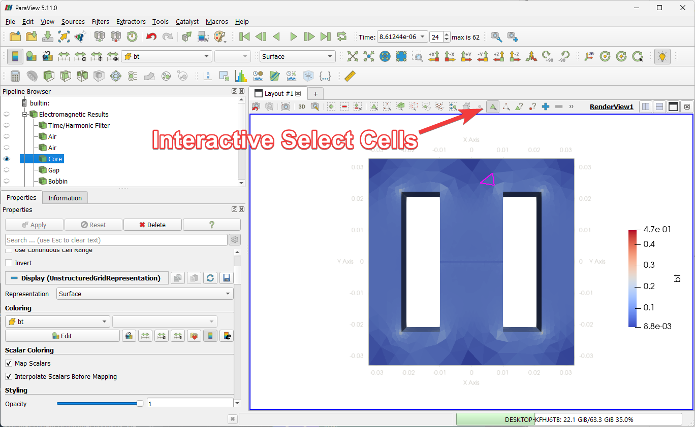The image size is (695, 427).
Task: Hide the Core item via eye icon
Action: click(7, 159)
